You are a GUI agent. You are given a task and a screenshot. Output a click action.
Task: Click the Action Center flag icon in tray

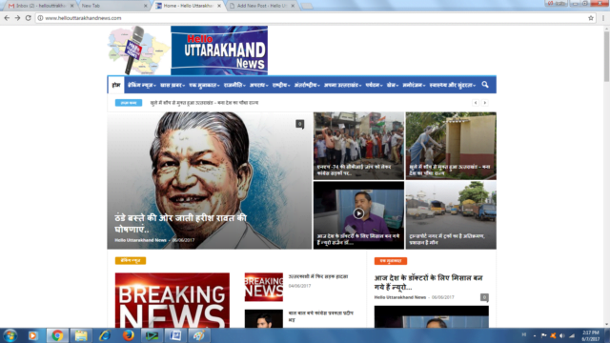[544, 335]
